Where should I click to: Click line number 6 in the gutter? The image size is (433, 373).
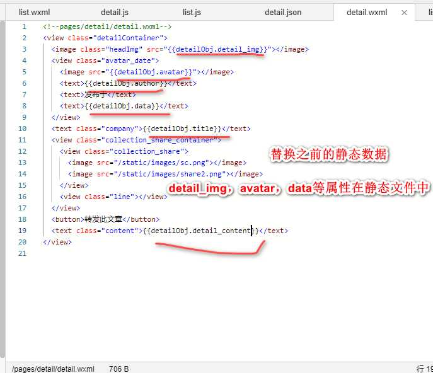tap(25, 83)
